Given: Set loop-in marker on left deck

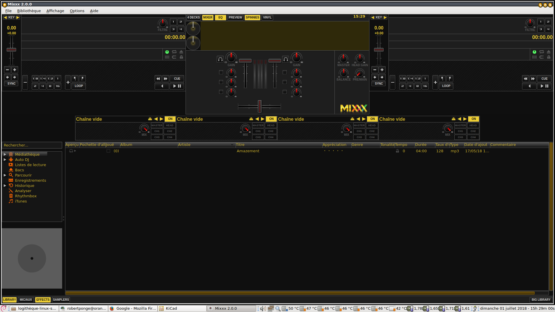Looking at the screenshot, I should (x=75, y=78).
